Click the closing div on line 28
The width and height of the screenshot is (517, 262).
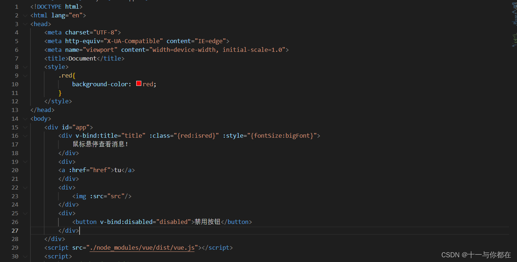[x=54, y=239]
